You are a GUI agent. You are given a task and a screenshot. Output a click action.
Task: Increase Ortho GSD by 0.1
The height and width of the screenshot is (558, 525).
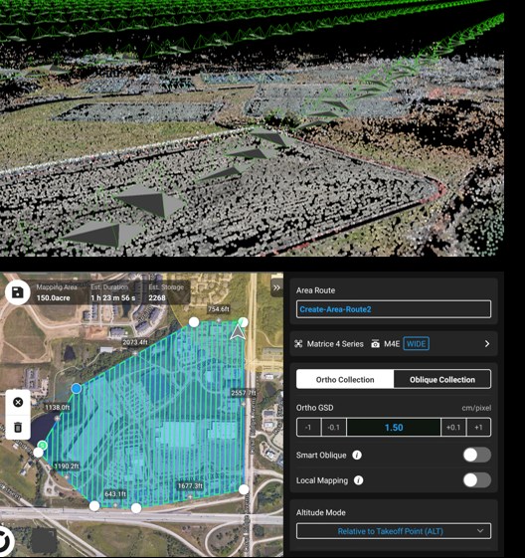click(453, 427)
